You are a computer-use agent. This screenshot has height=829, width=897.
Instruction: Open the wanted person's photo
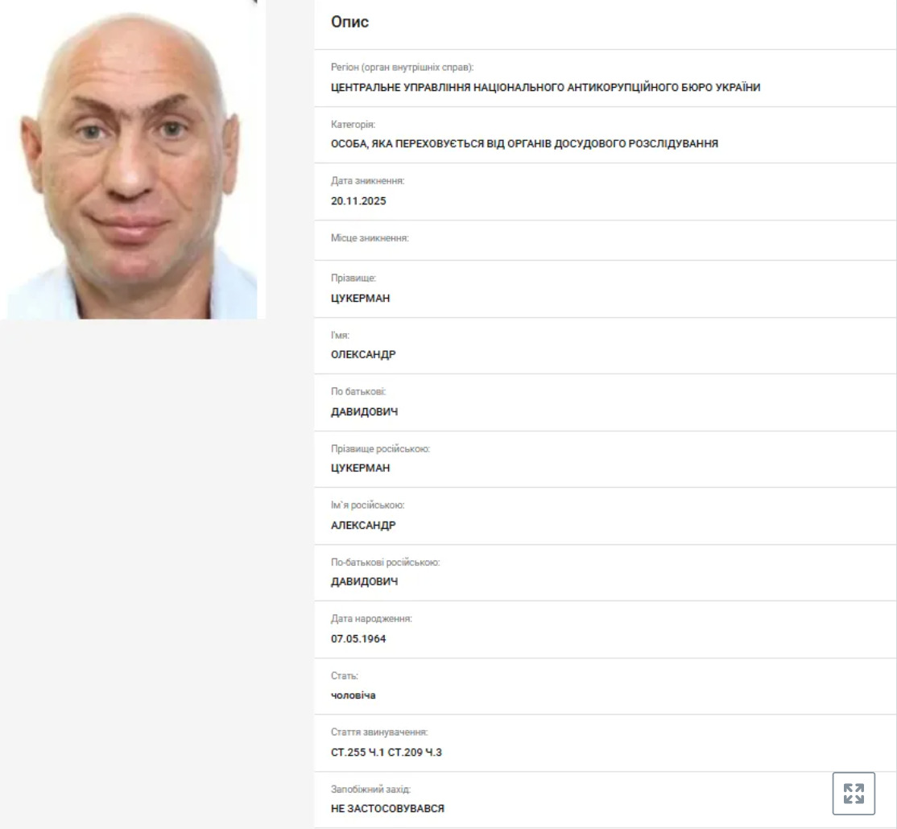coord(132,159)
